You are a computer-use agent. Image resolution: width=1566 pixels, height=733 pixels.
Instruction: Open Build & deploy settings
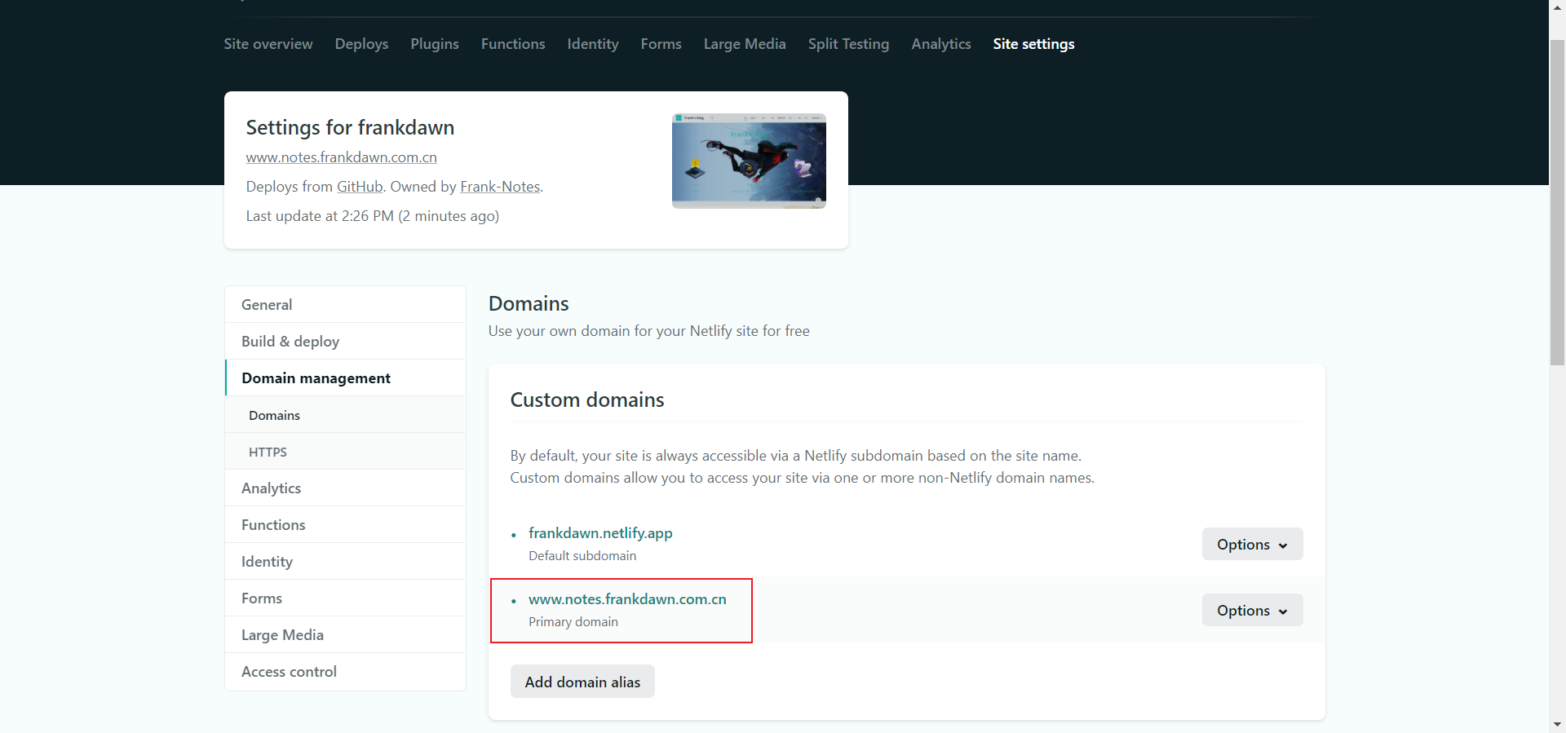[x=346, y=341]
